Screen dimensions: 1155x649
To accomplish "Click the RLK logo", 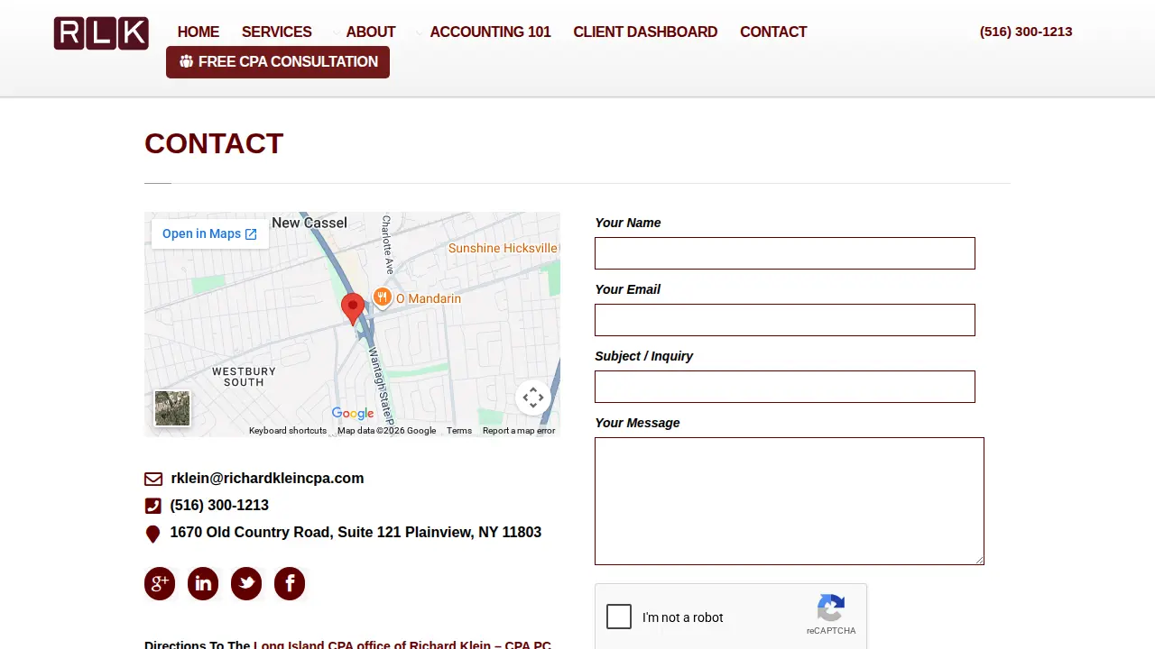I will point(101,33).
